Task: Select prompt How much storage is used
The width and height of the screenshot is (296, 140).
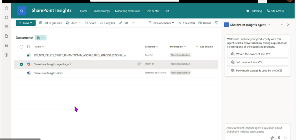Action: (258, 71)
